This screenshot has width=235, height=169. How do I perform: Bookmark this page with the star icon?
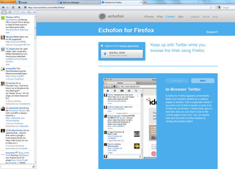point(211,7)
